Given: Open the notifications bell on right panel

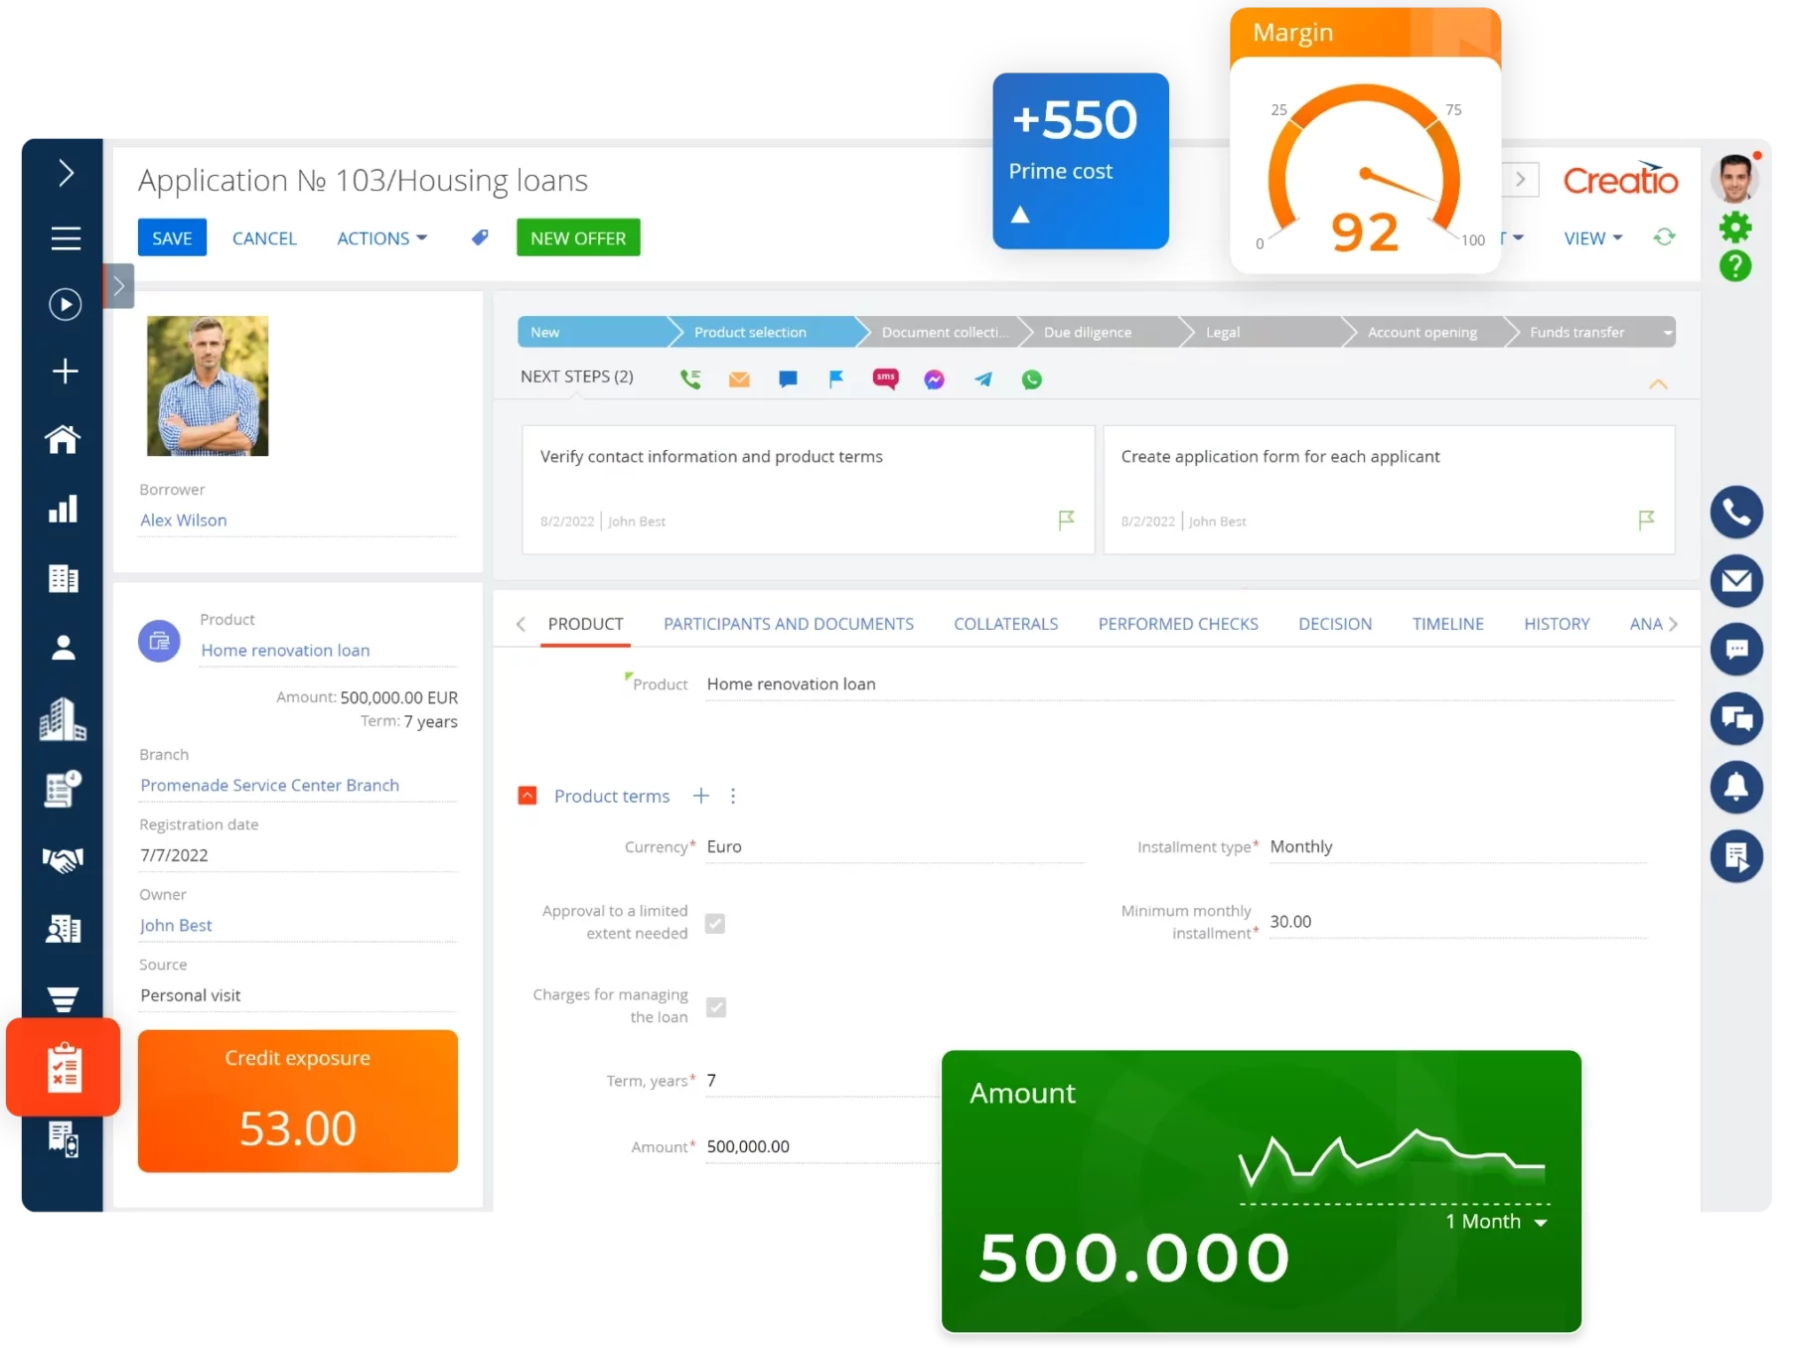Looking at the screenshot, I should point(1735,788).
